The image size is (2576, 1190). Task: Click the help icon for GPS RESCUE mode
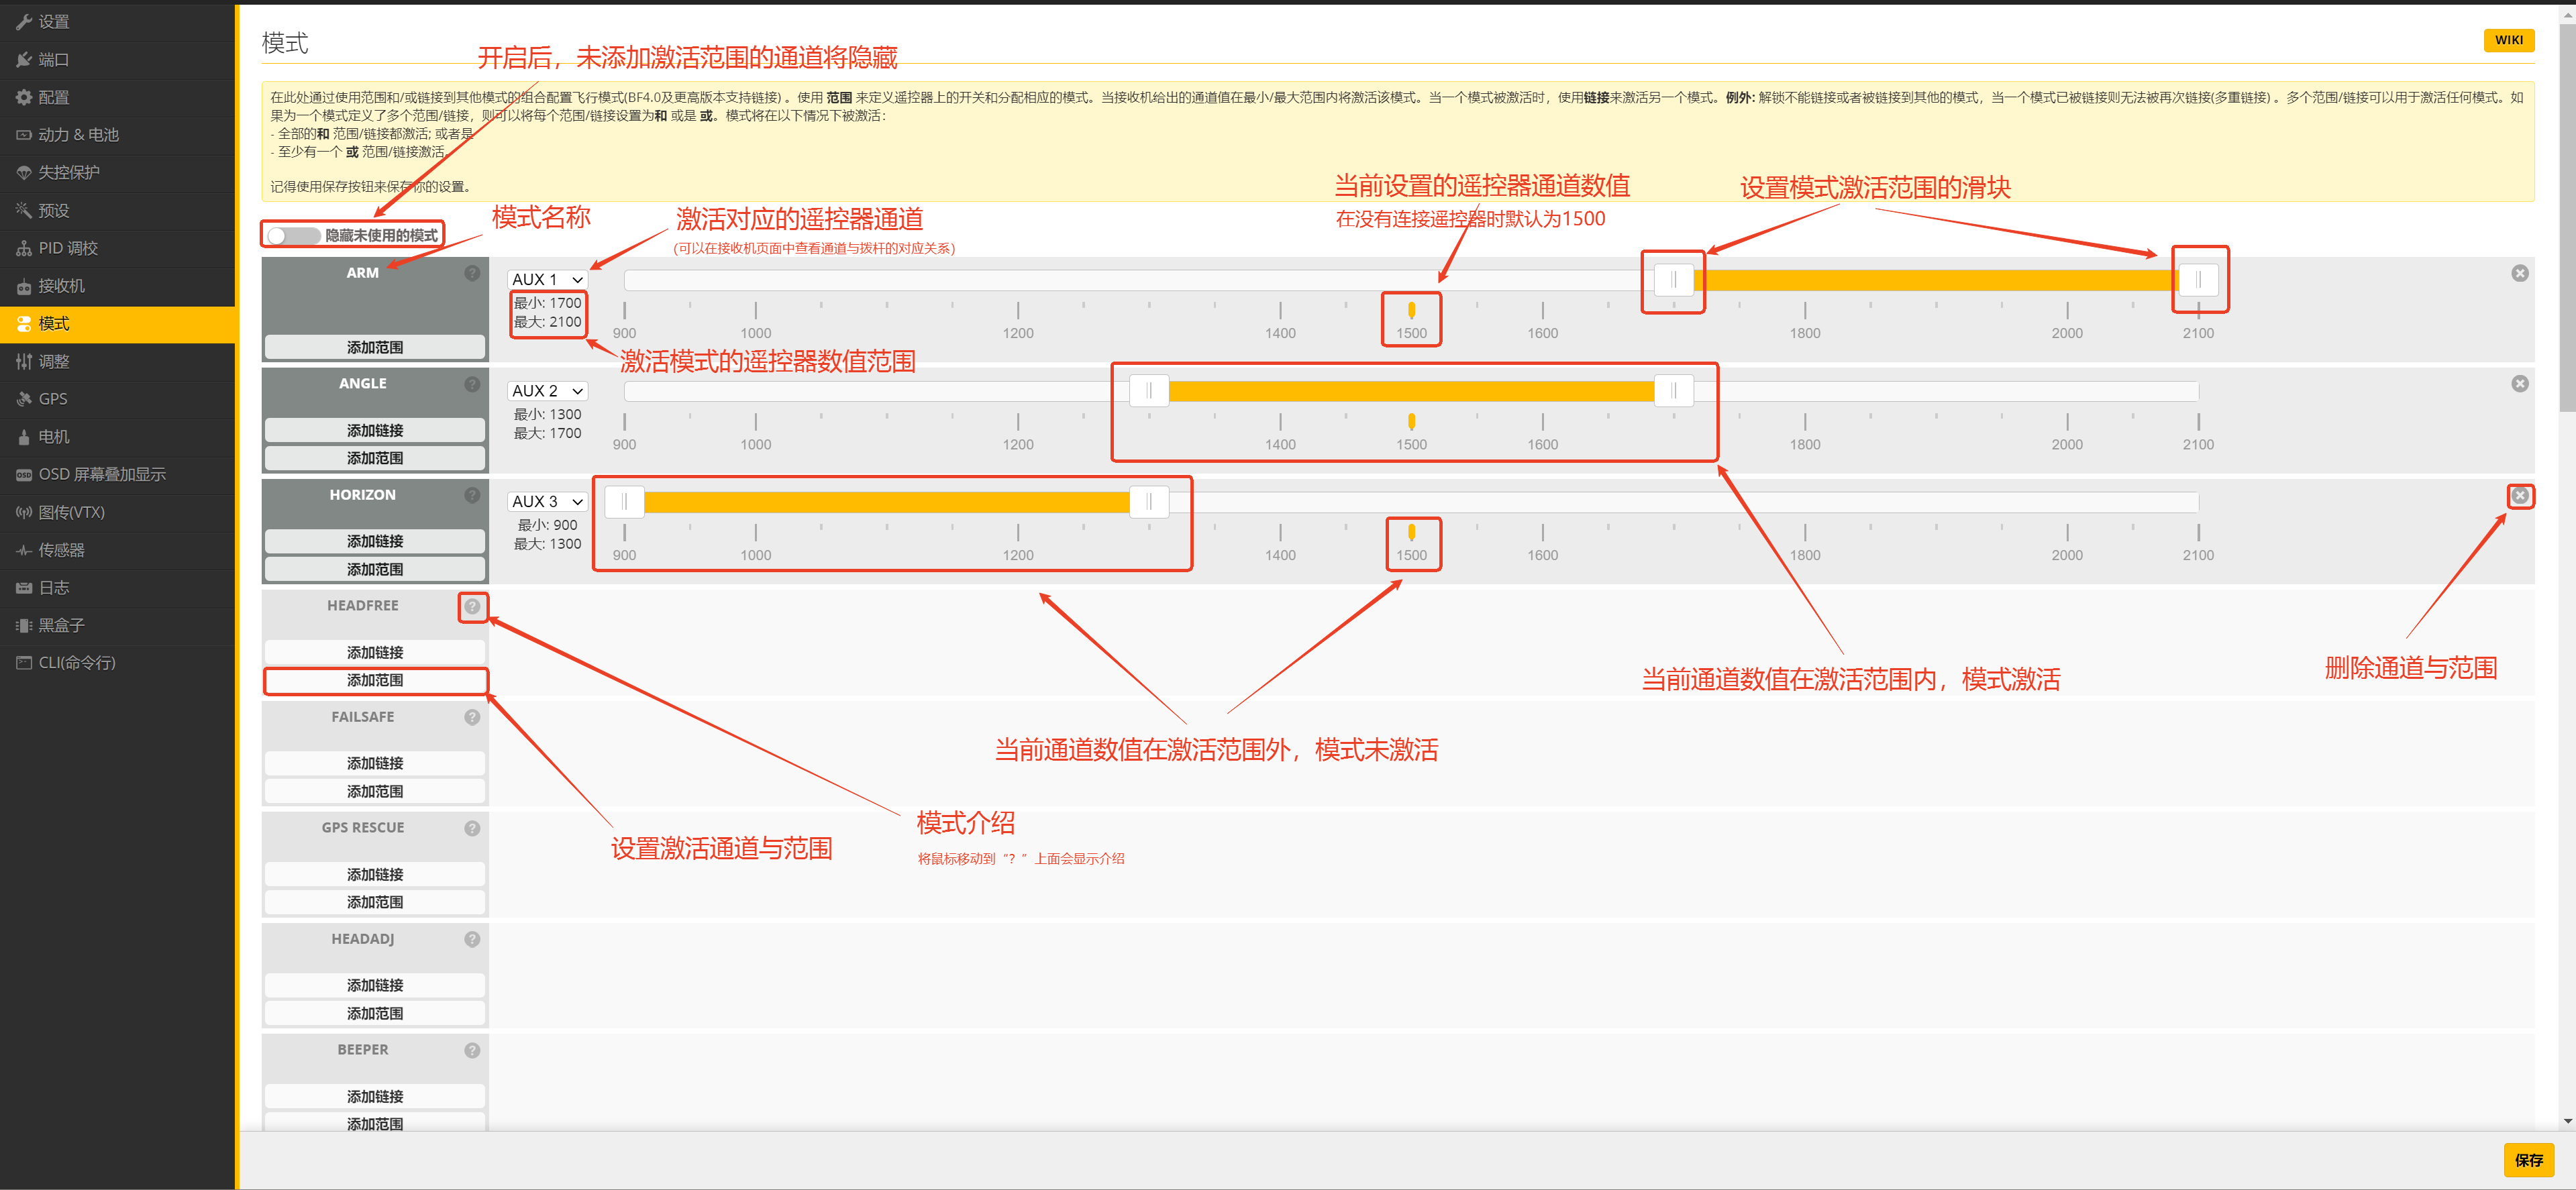point(472,828)
